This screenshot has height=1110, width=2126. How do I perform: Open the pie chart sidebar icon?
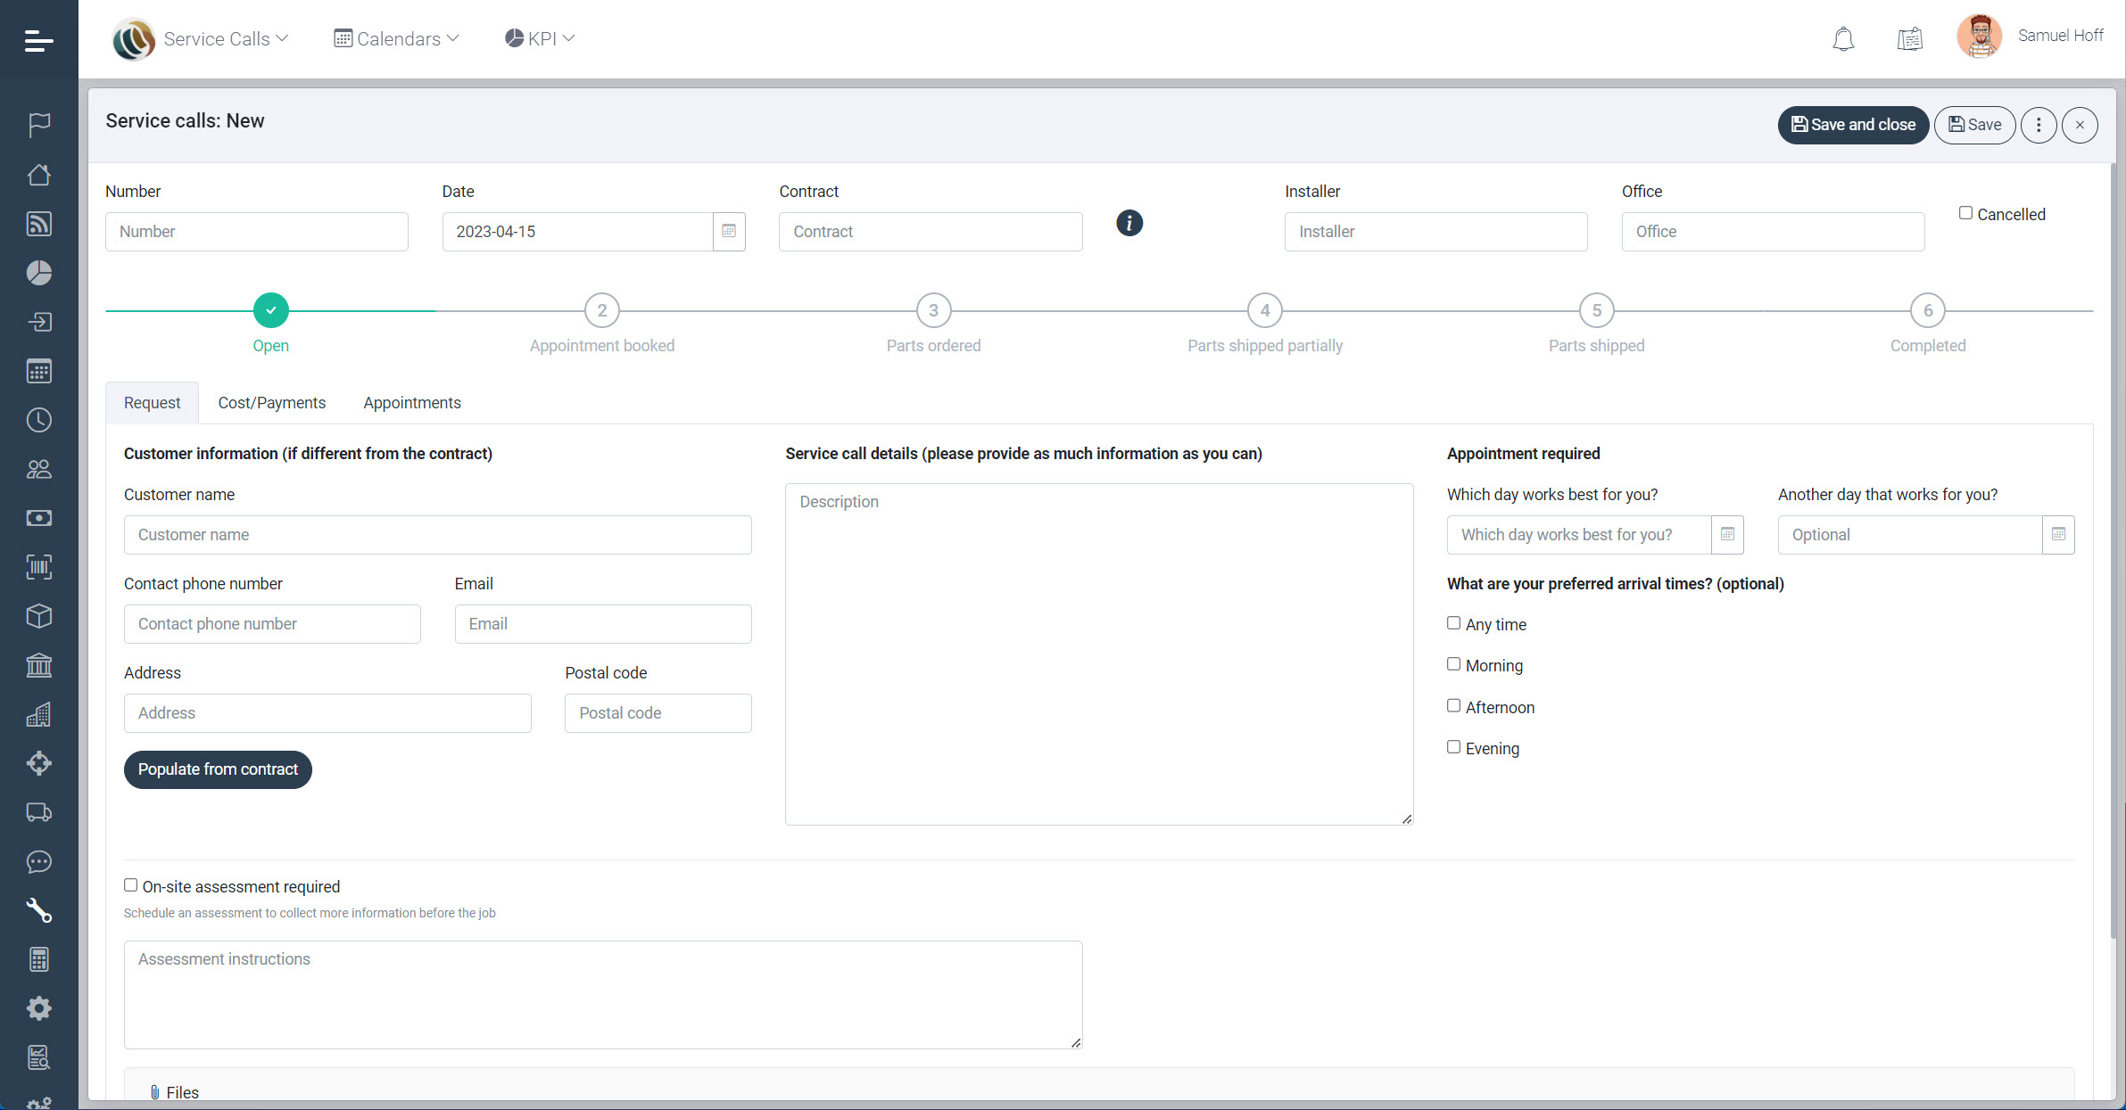pos(38,273)
